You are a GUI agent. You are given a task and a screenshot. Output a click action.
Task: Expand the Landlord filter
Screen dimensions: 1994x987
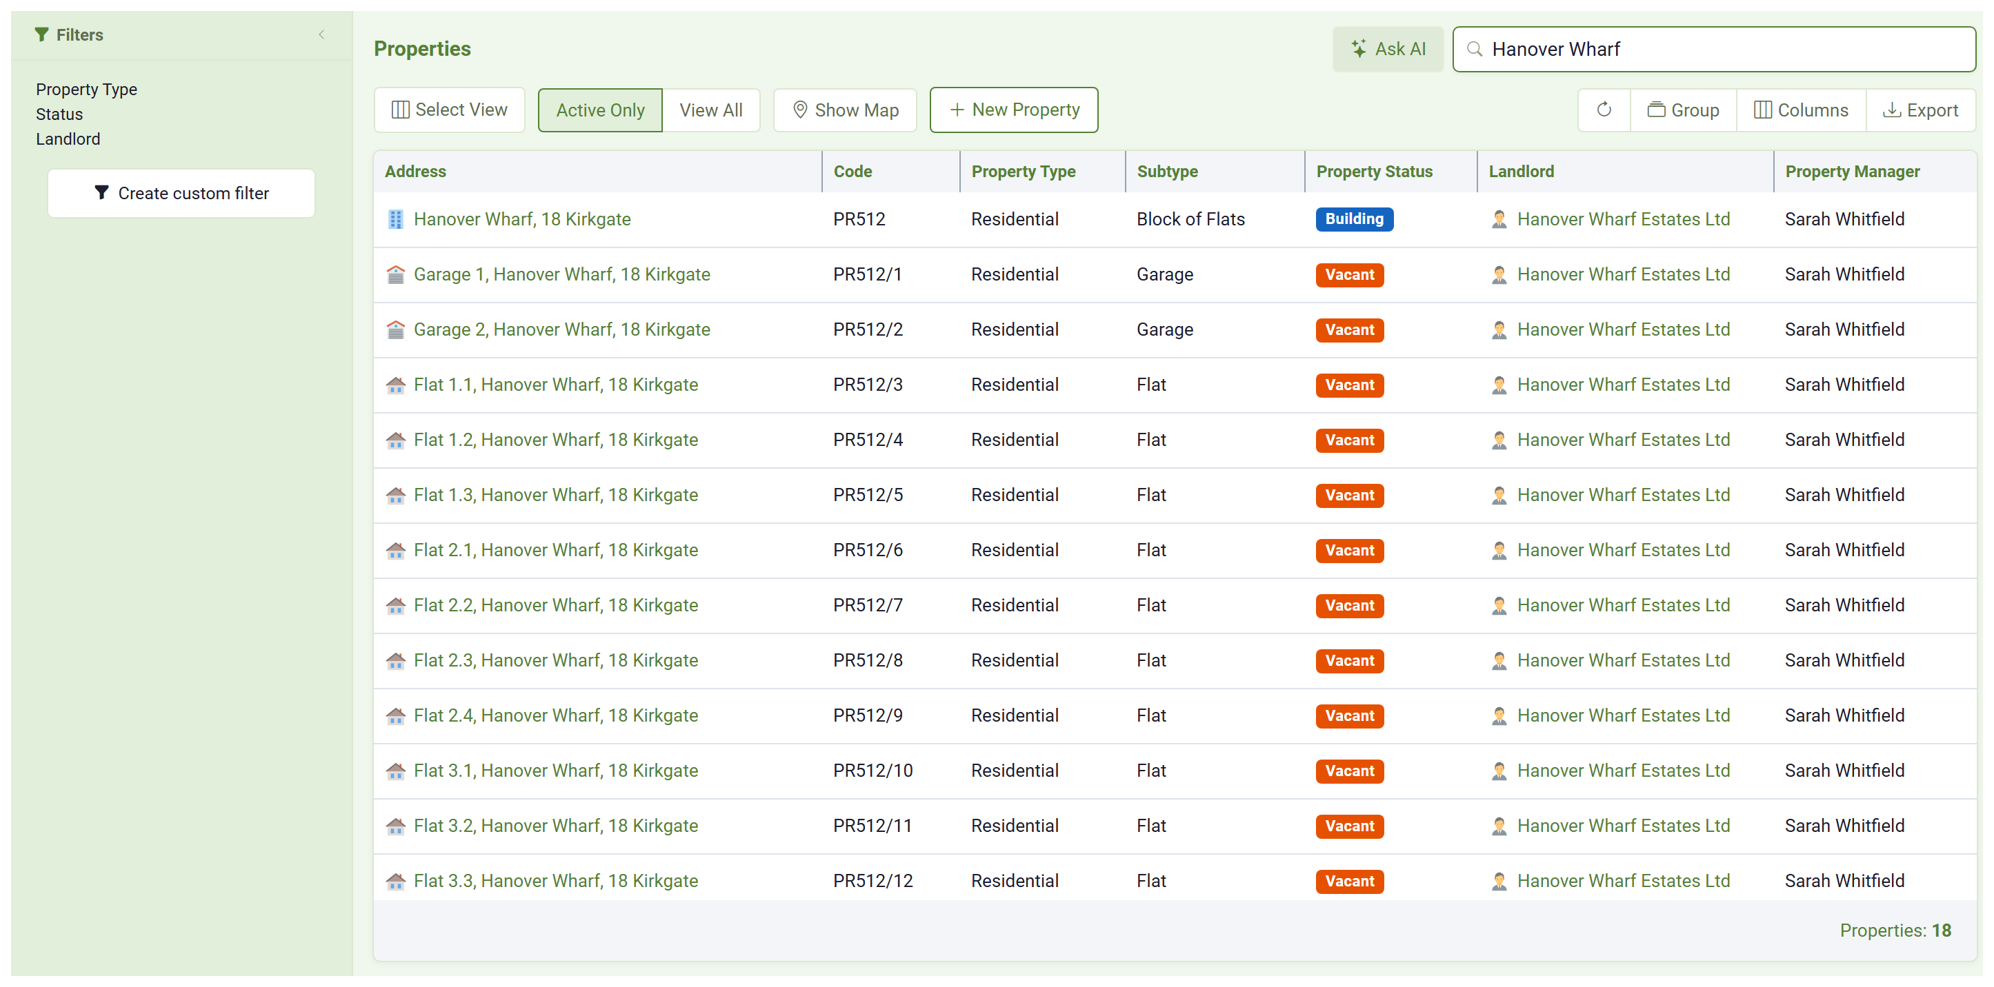coord(68,139)
